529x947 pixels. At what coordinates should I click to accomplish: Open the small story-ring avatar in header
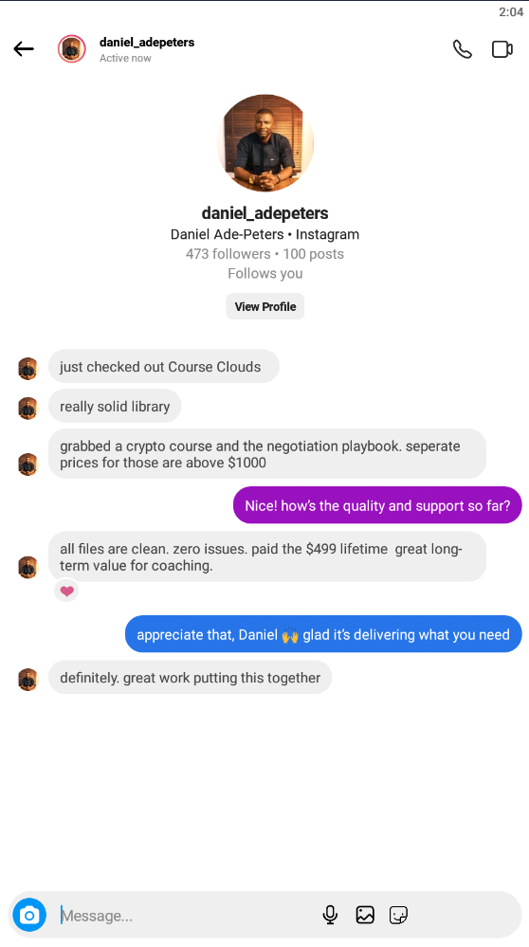click(x=72, y=49)
